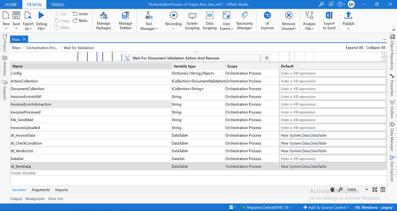The height and width of the screenshot is (211, 397).
Task: Open the Arguments panel tab
Action: click(x=41, y=190)
